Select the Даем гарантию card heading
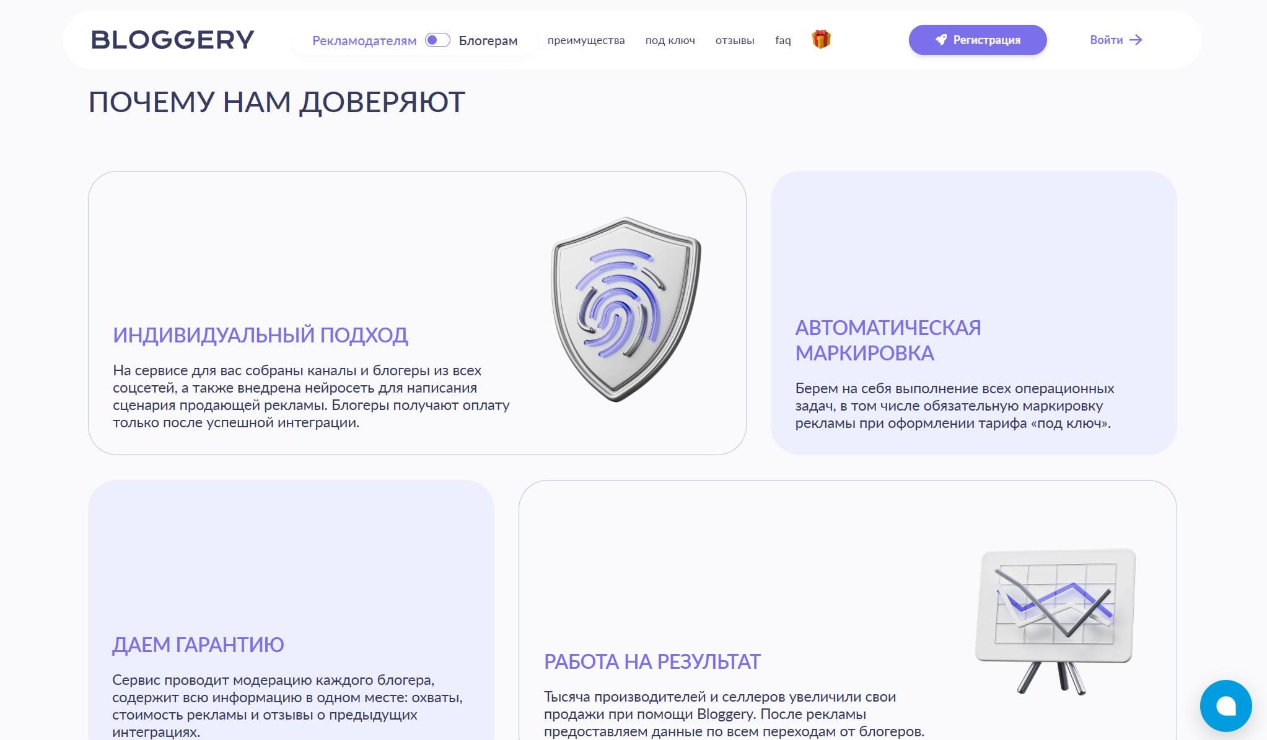Image resolution: width=1267 pixels, height=740 pixels. 198,645
